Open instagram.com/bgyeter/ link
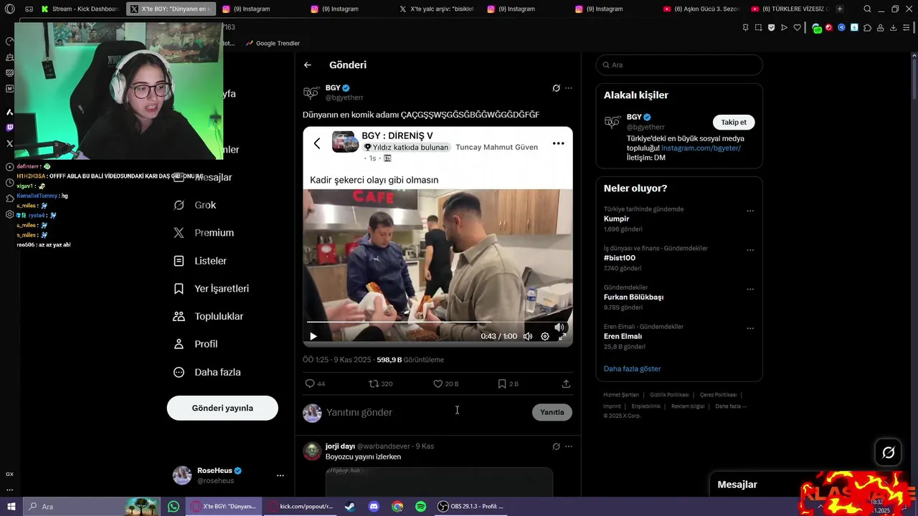 tap(701, 148)
